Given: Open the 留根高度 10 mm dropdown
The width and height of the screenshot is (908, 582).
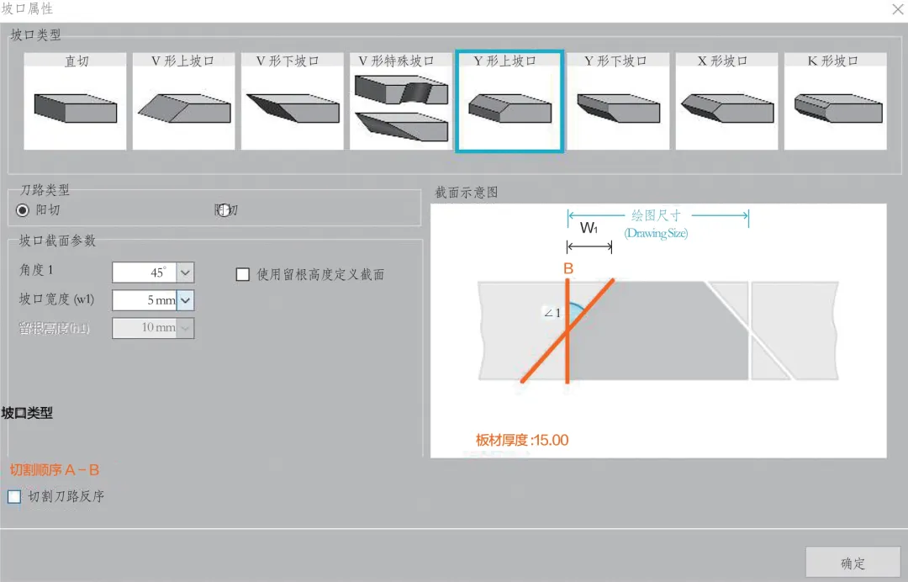Looking at the screenshot, I should pyautogui.click(x=185, y=328).
